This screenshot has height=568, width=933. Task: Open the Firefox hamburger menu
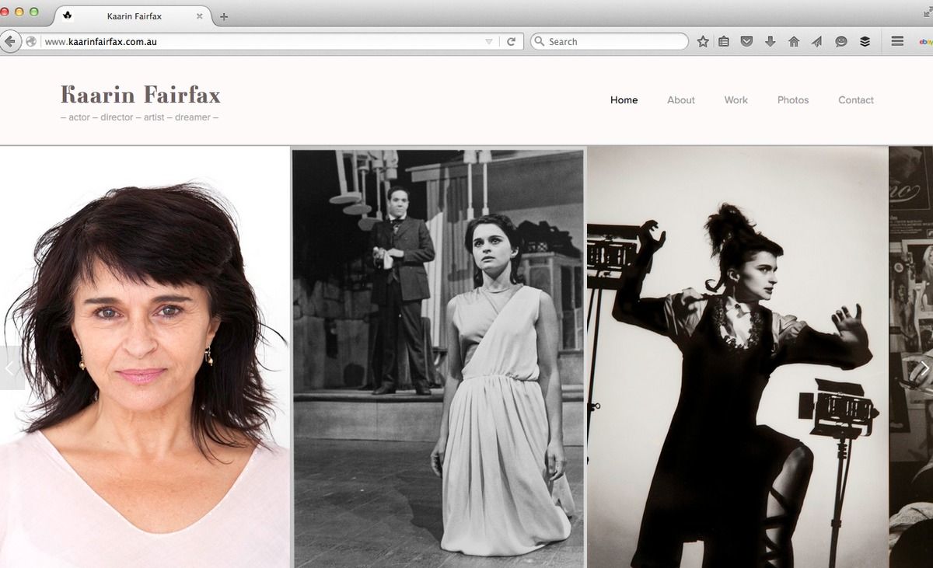(897, 41)
